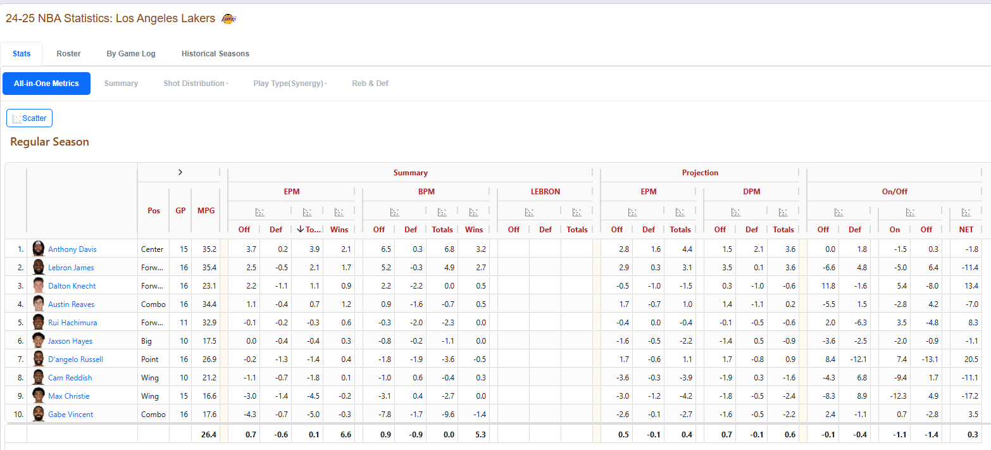Switch to the Stats tab
Screen dimensions: 991x450
[22, 54]
